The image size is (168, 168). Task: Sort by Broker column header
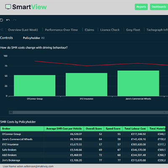pyautogui.click(x=22, y=129)
